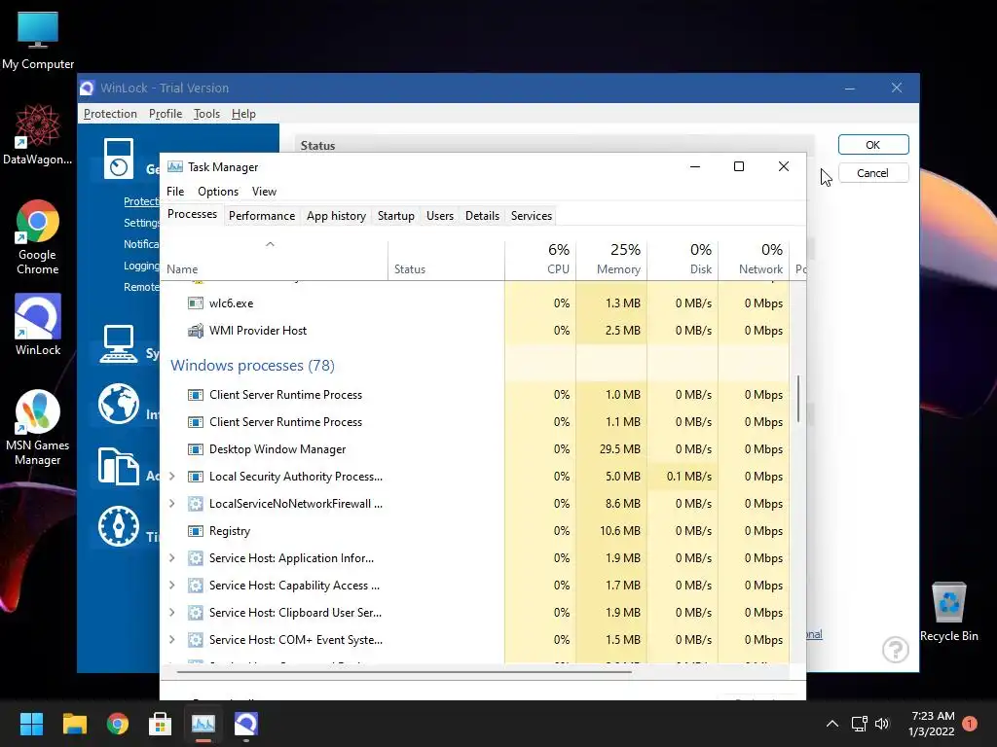
Task: Select the System monitor icon in WinLock sidebar
Action: [119, 343]
